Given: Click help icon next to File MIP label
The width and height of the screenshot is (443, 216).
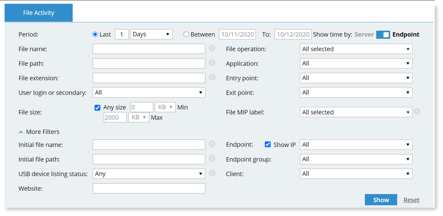Looking at the screenshot, I should coord(417,111).
